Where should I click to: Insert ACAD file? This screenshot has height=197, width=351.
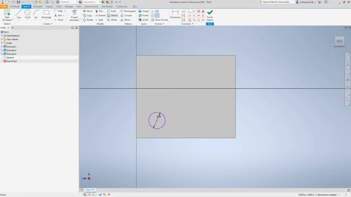144,20
